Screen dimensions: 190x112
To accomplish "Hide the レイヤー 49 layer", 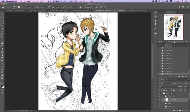I will tap(160, 100).
